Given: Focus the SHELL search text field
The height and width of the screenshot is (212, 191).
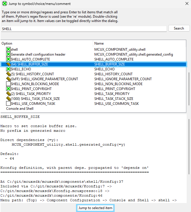Looking at the screenshot, I should point(84,29).
